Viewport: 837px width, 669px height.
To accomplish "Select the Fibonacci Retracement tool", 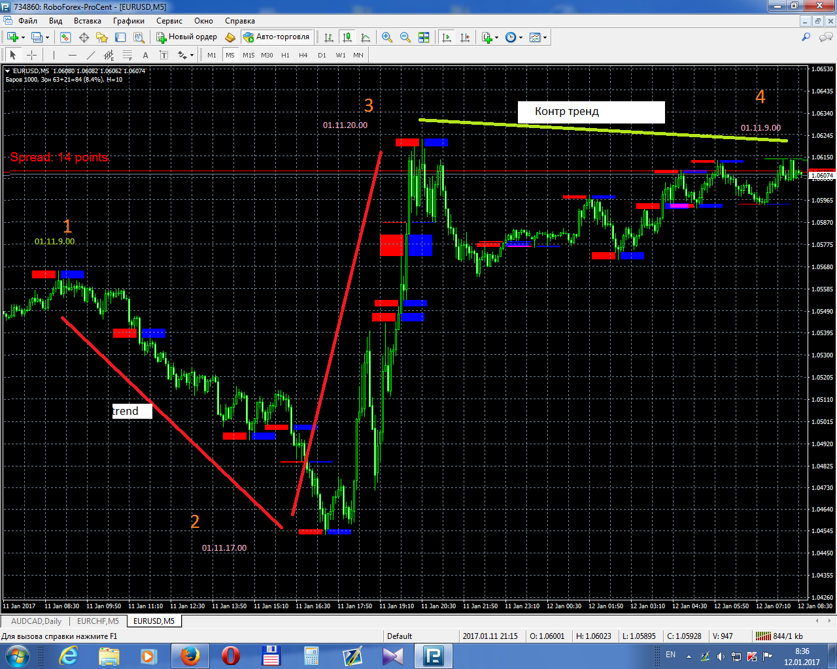I will 127,56.
